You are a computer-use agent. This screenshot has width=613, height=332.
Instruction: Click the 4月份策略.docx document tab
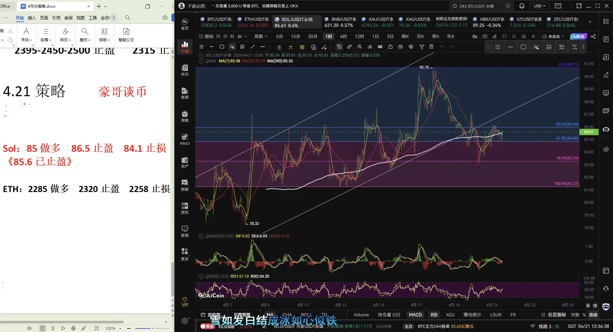click(x=55, y=6)
